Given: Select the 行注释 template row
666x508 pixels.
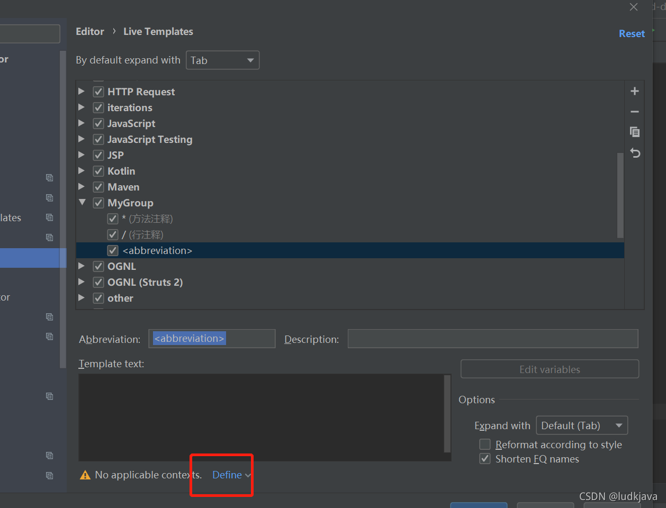Looking at the screenshot, I should 350,234.
